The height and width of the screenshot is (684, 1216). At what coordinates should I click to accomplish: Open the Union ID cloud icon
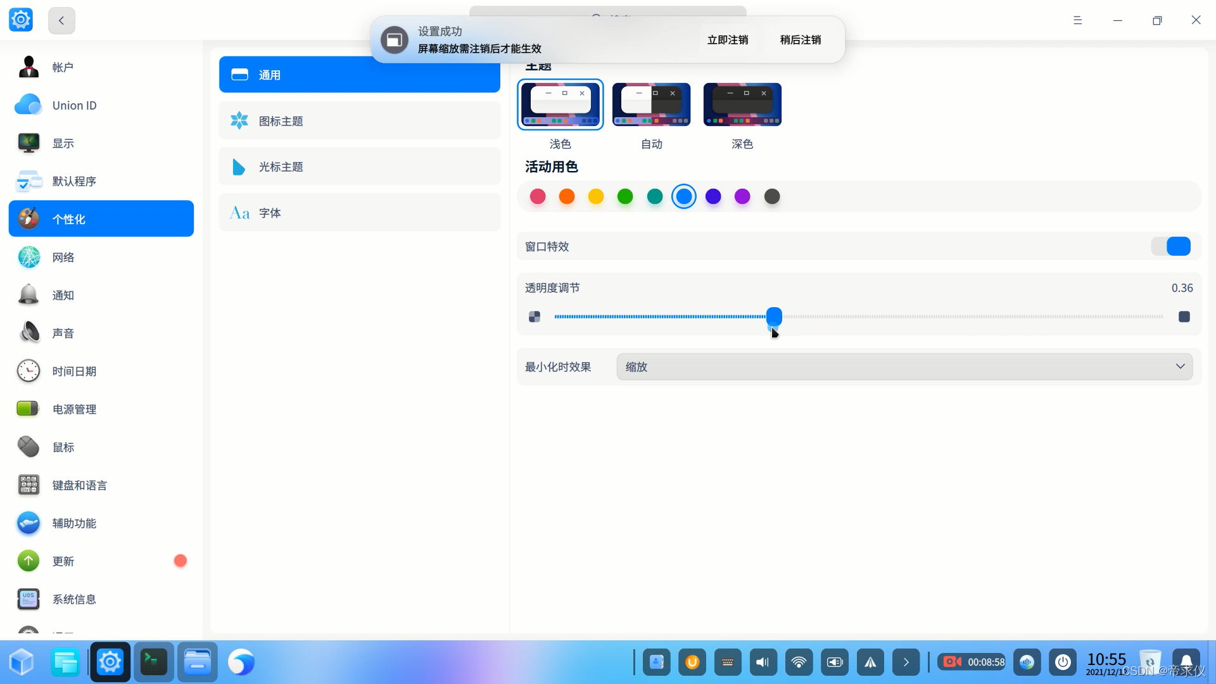coord(28,105)
